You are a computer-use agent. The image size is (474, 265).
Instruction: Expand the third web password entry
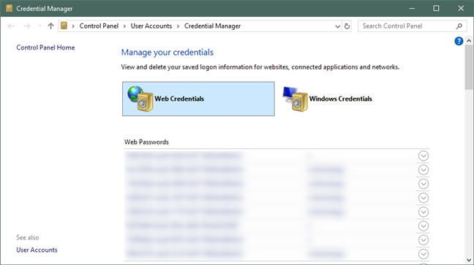tap(424, 184)
